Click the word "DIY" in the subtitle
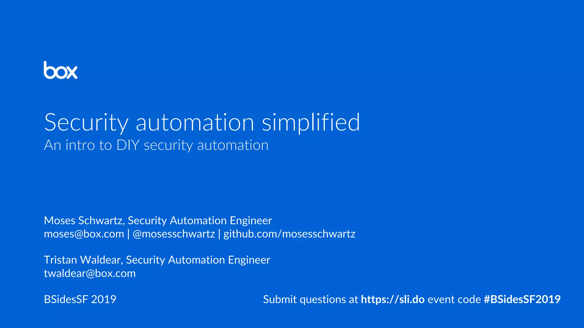The width and height of the screenshot is (584, 328). pyautogui.click(x=128, y=145)
